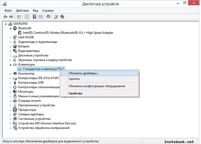Choose Обновить конфигурацию оборудования
Viewport: 201px width, 144px height.
(x=99, y=86)
